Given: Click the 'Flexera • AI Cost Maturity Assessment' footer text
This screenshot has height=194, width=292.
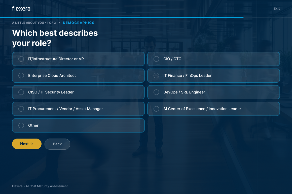Looking at the screenshot, I should tap(40, 186).
